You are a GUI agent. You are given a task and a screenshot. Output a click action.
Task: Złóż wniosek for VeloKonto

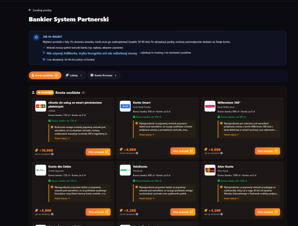(x=183, y=212)
